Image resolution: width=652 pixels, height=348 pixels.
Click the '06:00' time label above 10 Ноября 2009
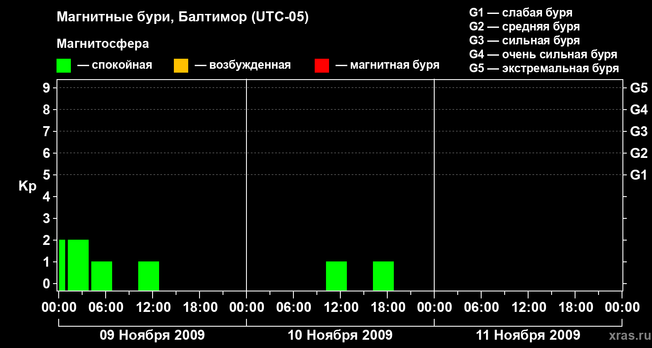click(x=293, y=307)
